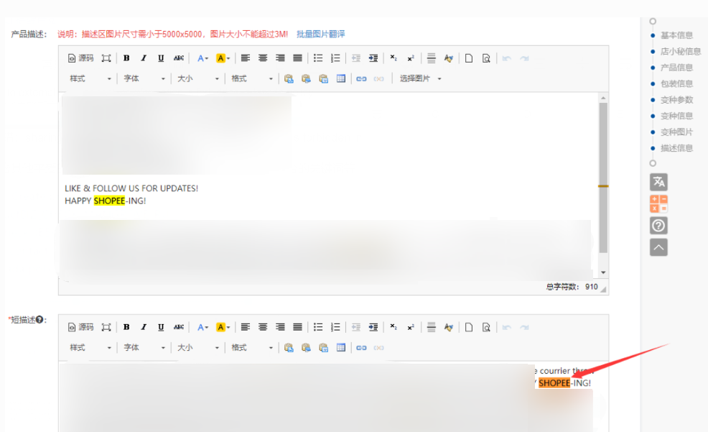The height and width of the screenshot is (432, 708).
Task: Click the 批量图片翻译 link
Action: click(x=320, y=34)
